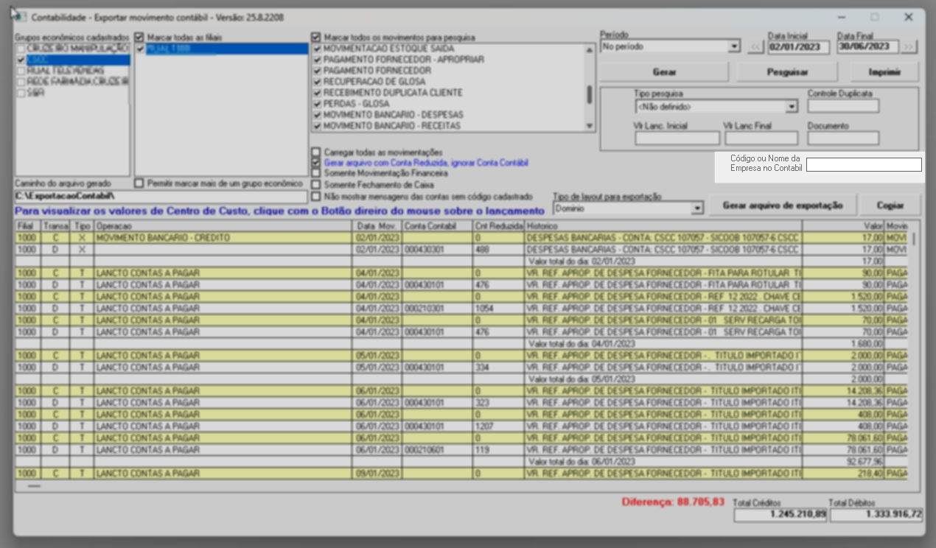Click the scroll-down arrow of the movements list
Viewport: 936px width, 548px height.
click(x=589, y=126)
